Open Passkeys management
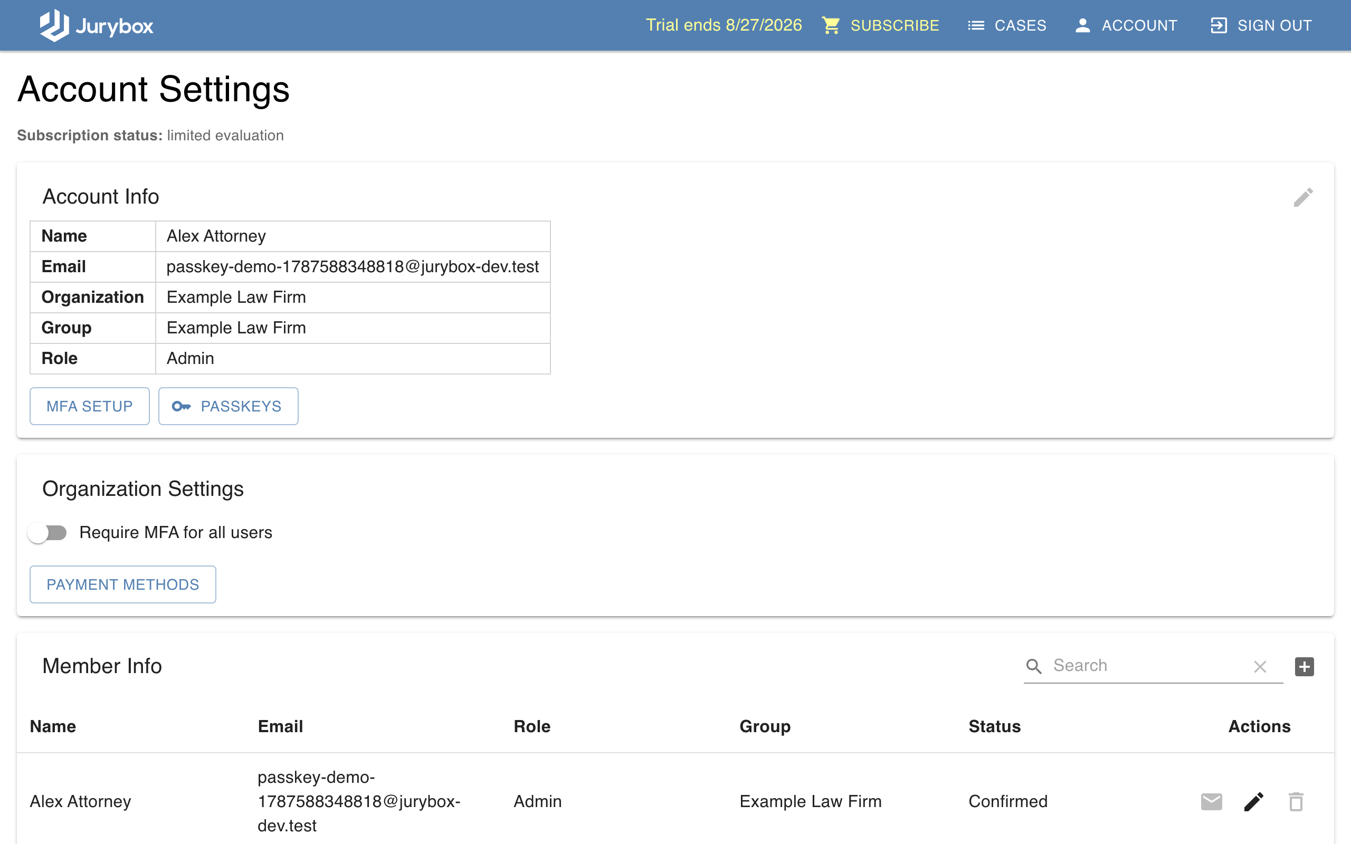Image resolution: width=1351 pixels, height=844 pixels. pyautogui.click(x=228, y=406)
